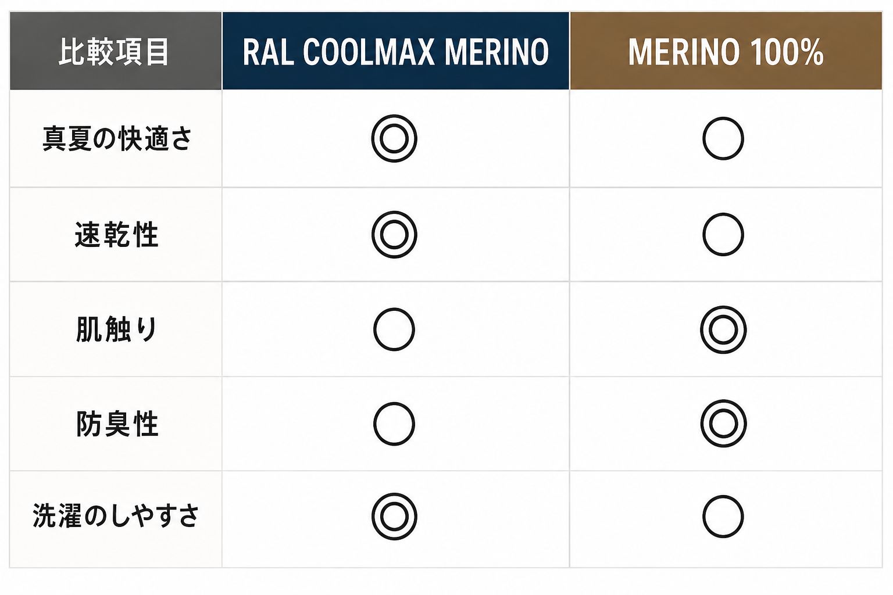
Task: Select double circle for 防臭性 under MERINO 100%
Action: point(723,424)
